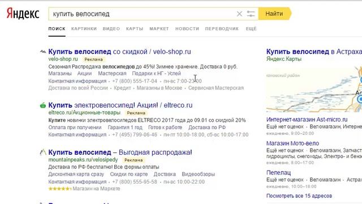The width and height of the screenshot is (362, 204).
Task: Open Готов к работе sitelink
Action: point(165,127)
